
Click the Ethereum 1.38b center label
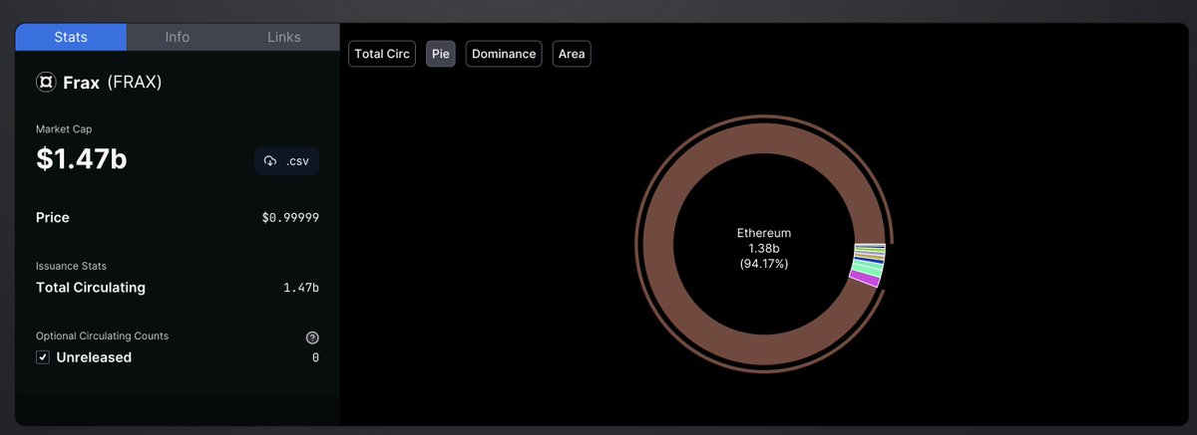(x=764, y=248)
